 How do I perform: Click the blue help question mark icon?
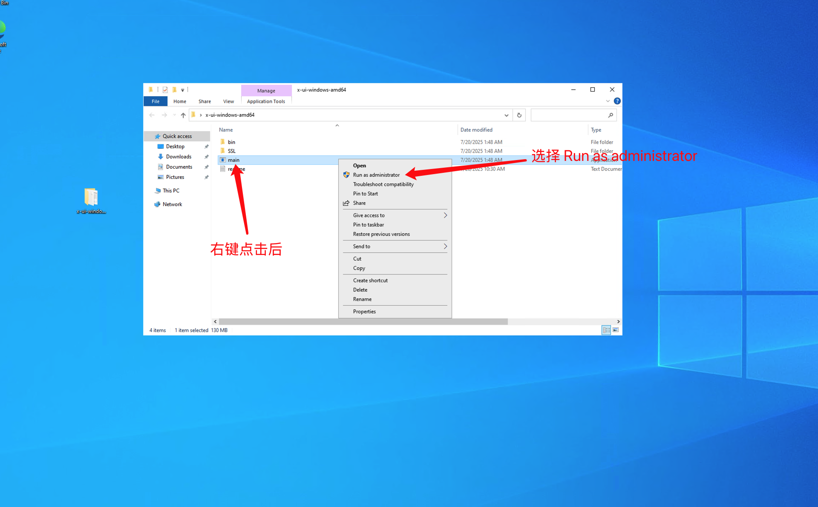tap(617, 101)
